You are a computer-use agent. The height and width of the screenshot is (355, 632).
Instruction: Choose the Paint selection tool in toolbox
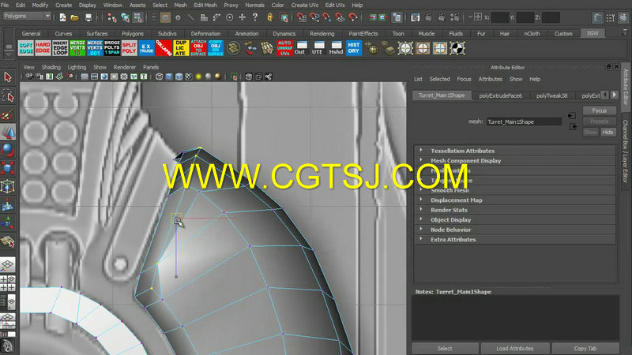(8, 114)
